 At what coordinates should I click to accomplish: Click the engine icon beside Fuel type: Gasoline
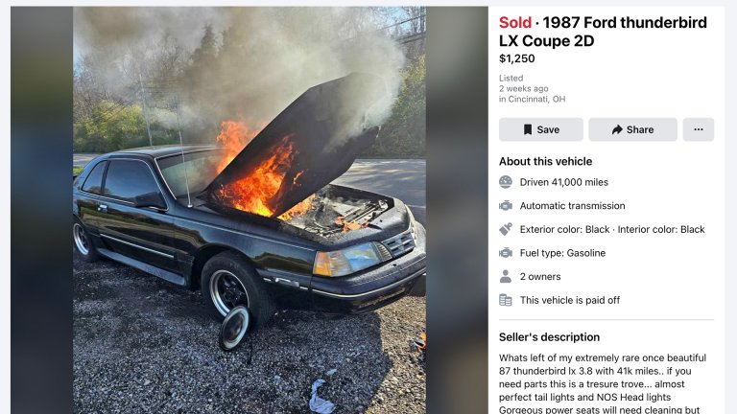[506, 253]
